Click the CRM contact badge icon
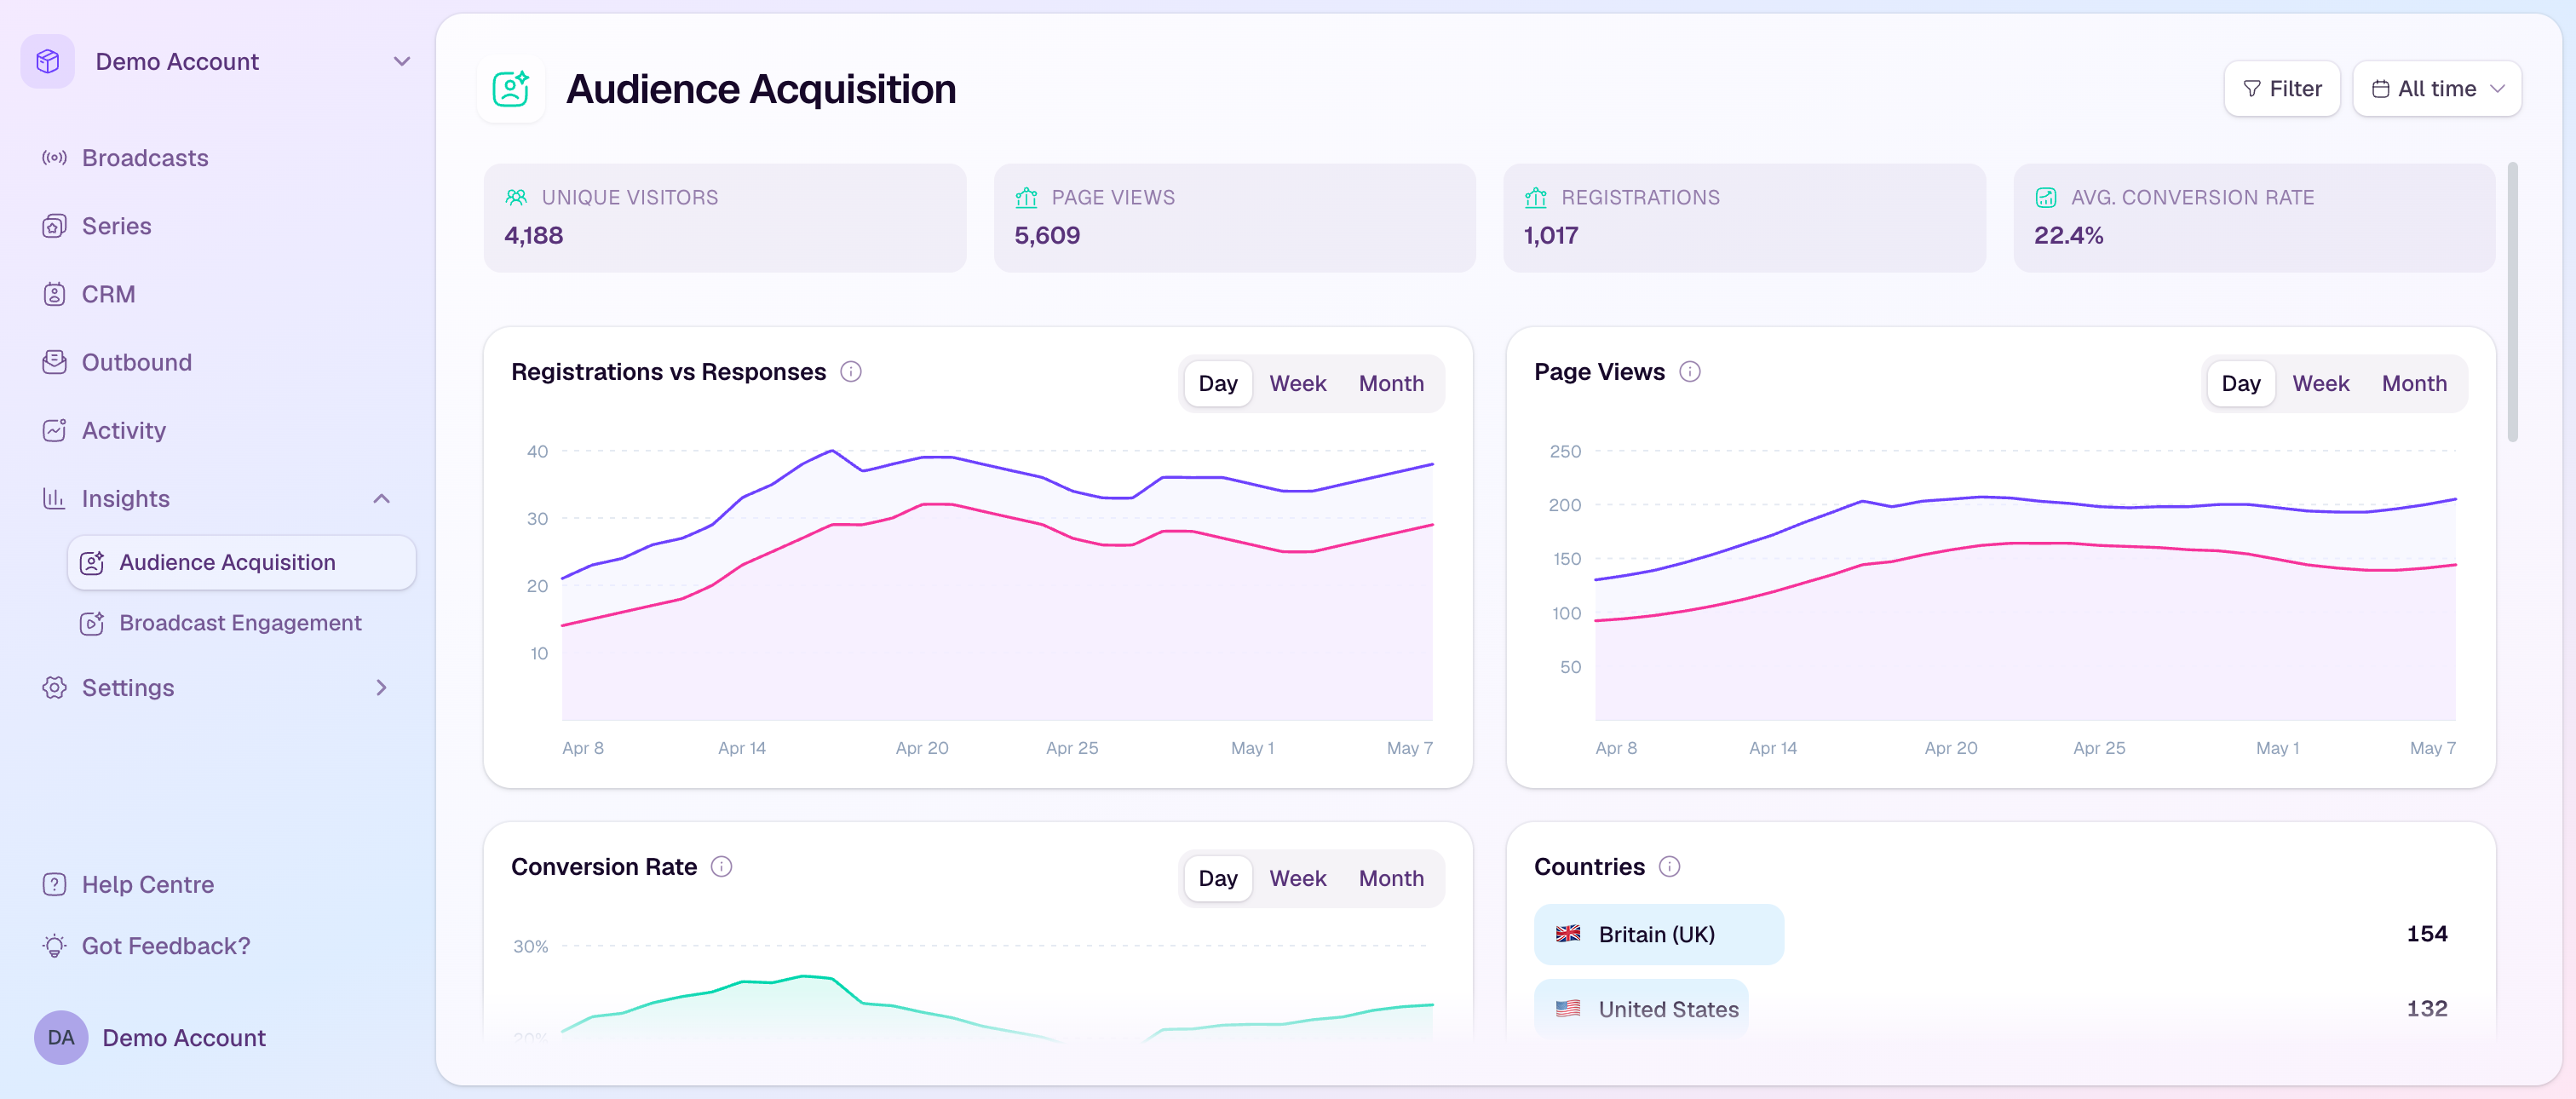 (54, 294)
